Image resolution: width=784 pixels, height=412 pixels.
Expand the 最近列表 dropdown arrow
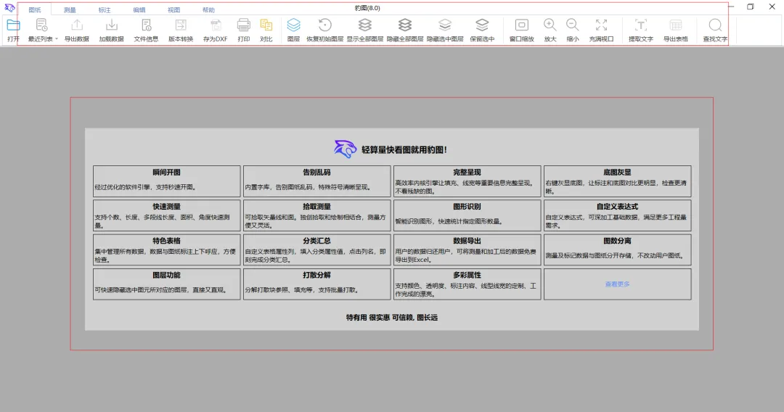57,39
